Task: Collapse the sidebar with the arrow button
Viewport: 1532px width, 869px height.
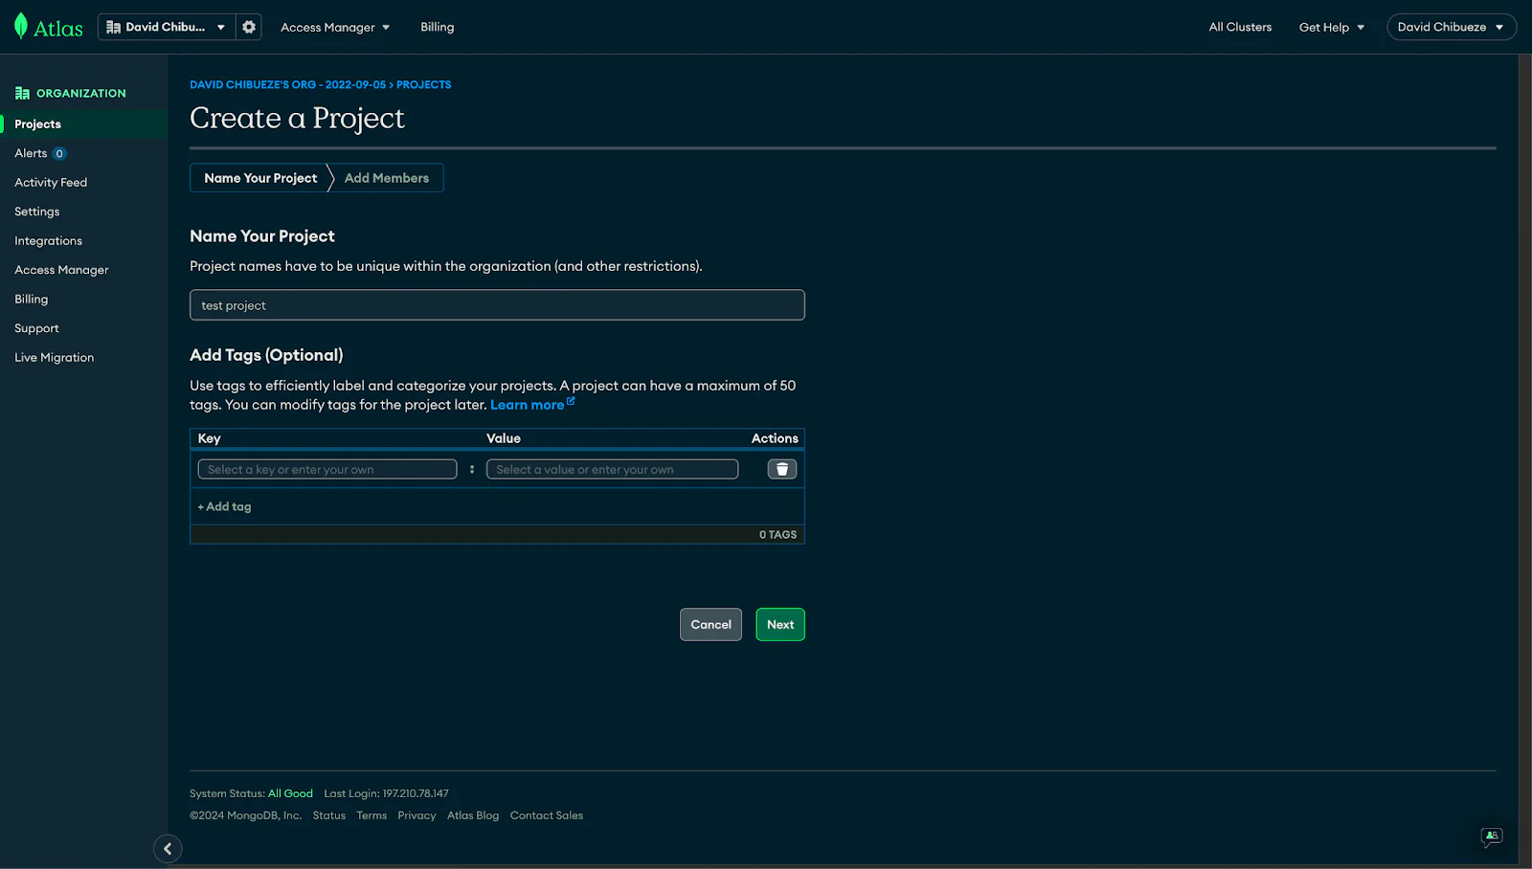Action: tap(168, 848)
